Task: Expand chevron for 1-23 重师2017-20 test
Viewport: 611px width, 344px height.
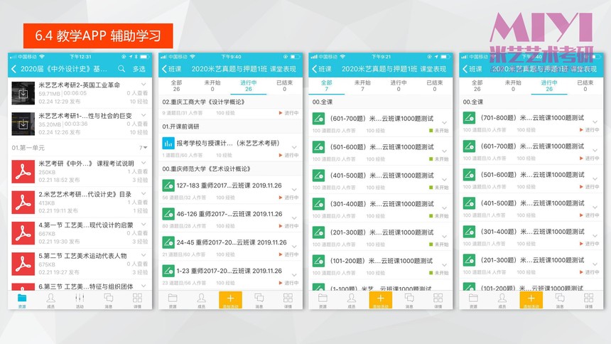Action: tap(294, 274)
